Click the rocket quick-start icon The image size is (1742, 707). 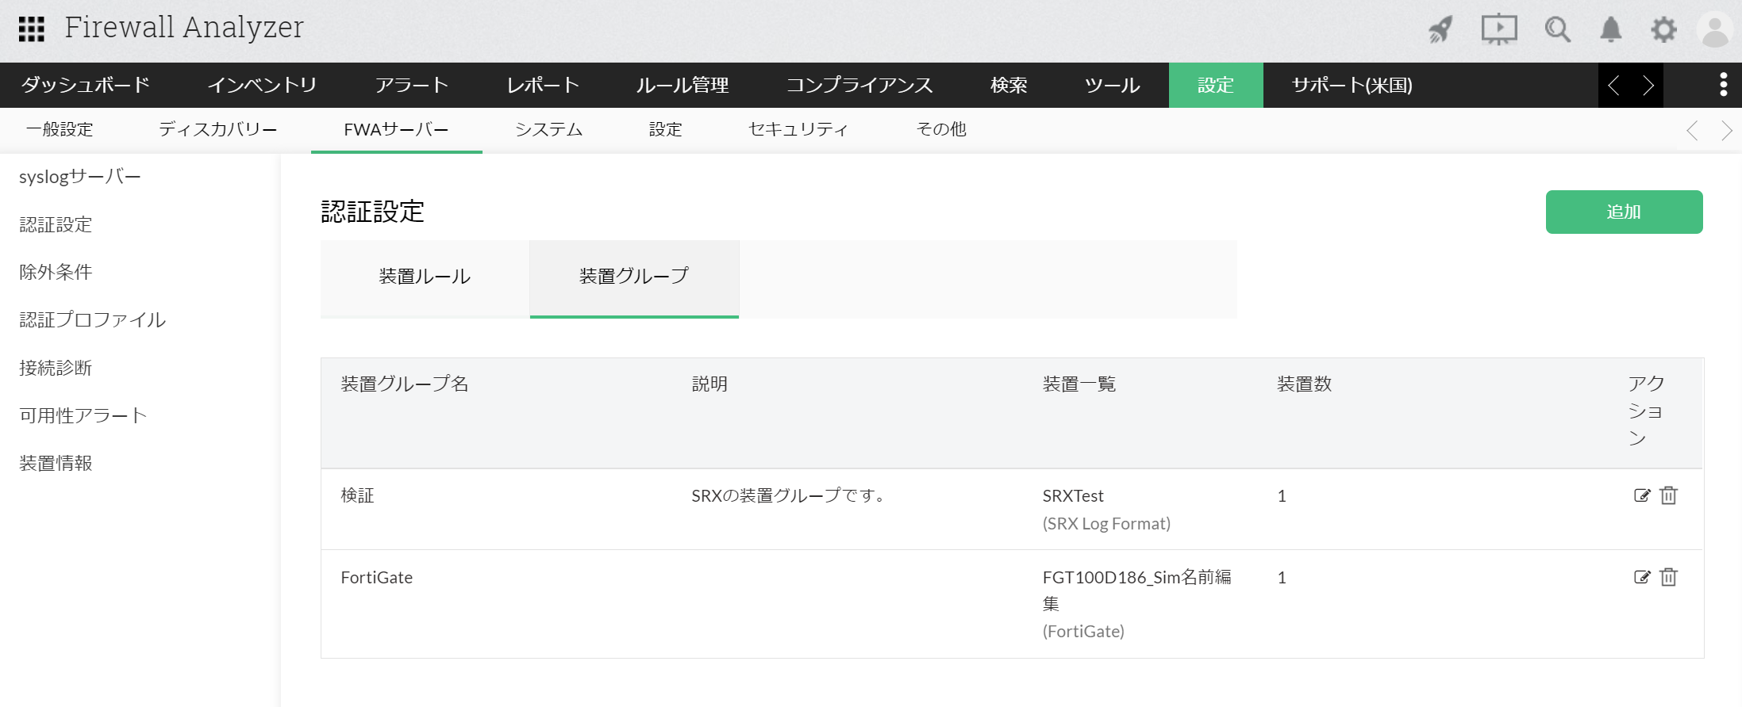[1441, 30]
